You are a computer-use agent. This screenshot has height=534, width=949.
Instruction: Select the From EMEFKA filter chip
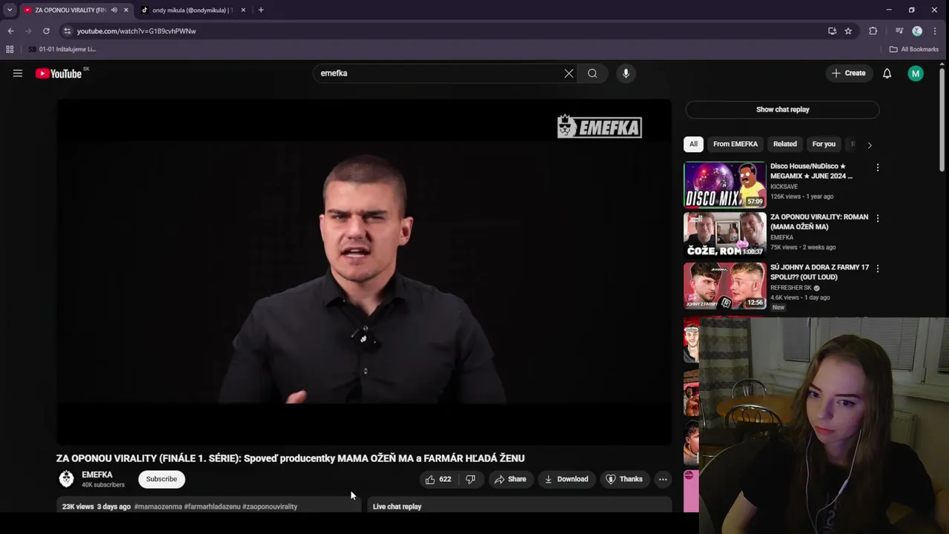[x=735, y=144]
